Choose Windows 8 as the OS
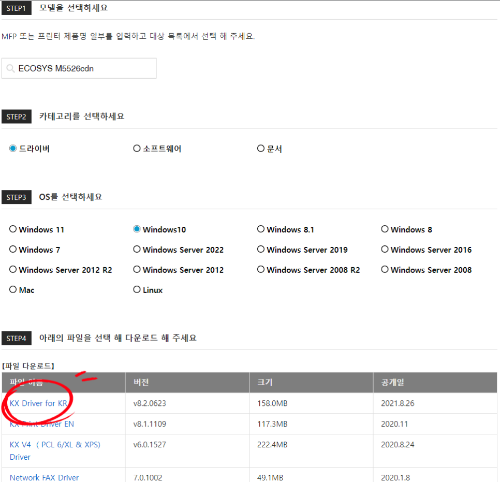The width and height of the screenshot is (500, 482). click(385, 229)
